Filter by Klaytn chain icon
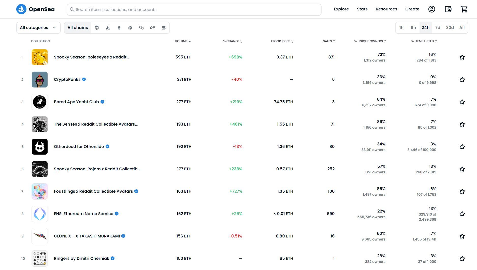477x270 pixels. point(130,28)
